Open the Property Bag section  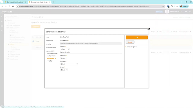point(50,41)
